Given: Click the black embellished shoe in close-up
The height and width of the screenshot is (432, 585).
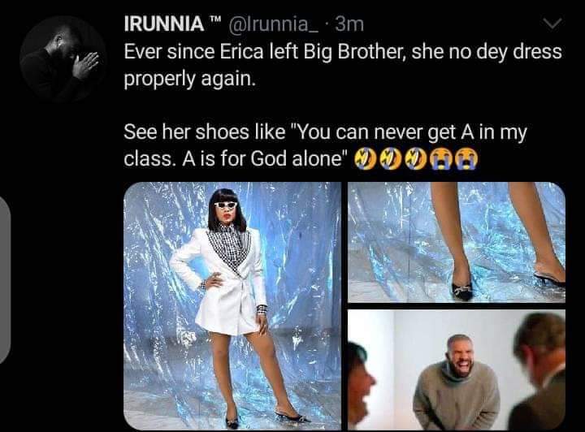Looking at the screenshot, I should pyautogui.click(x=462, y=291).
